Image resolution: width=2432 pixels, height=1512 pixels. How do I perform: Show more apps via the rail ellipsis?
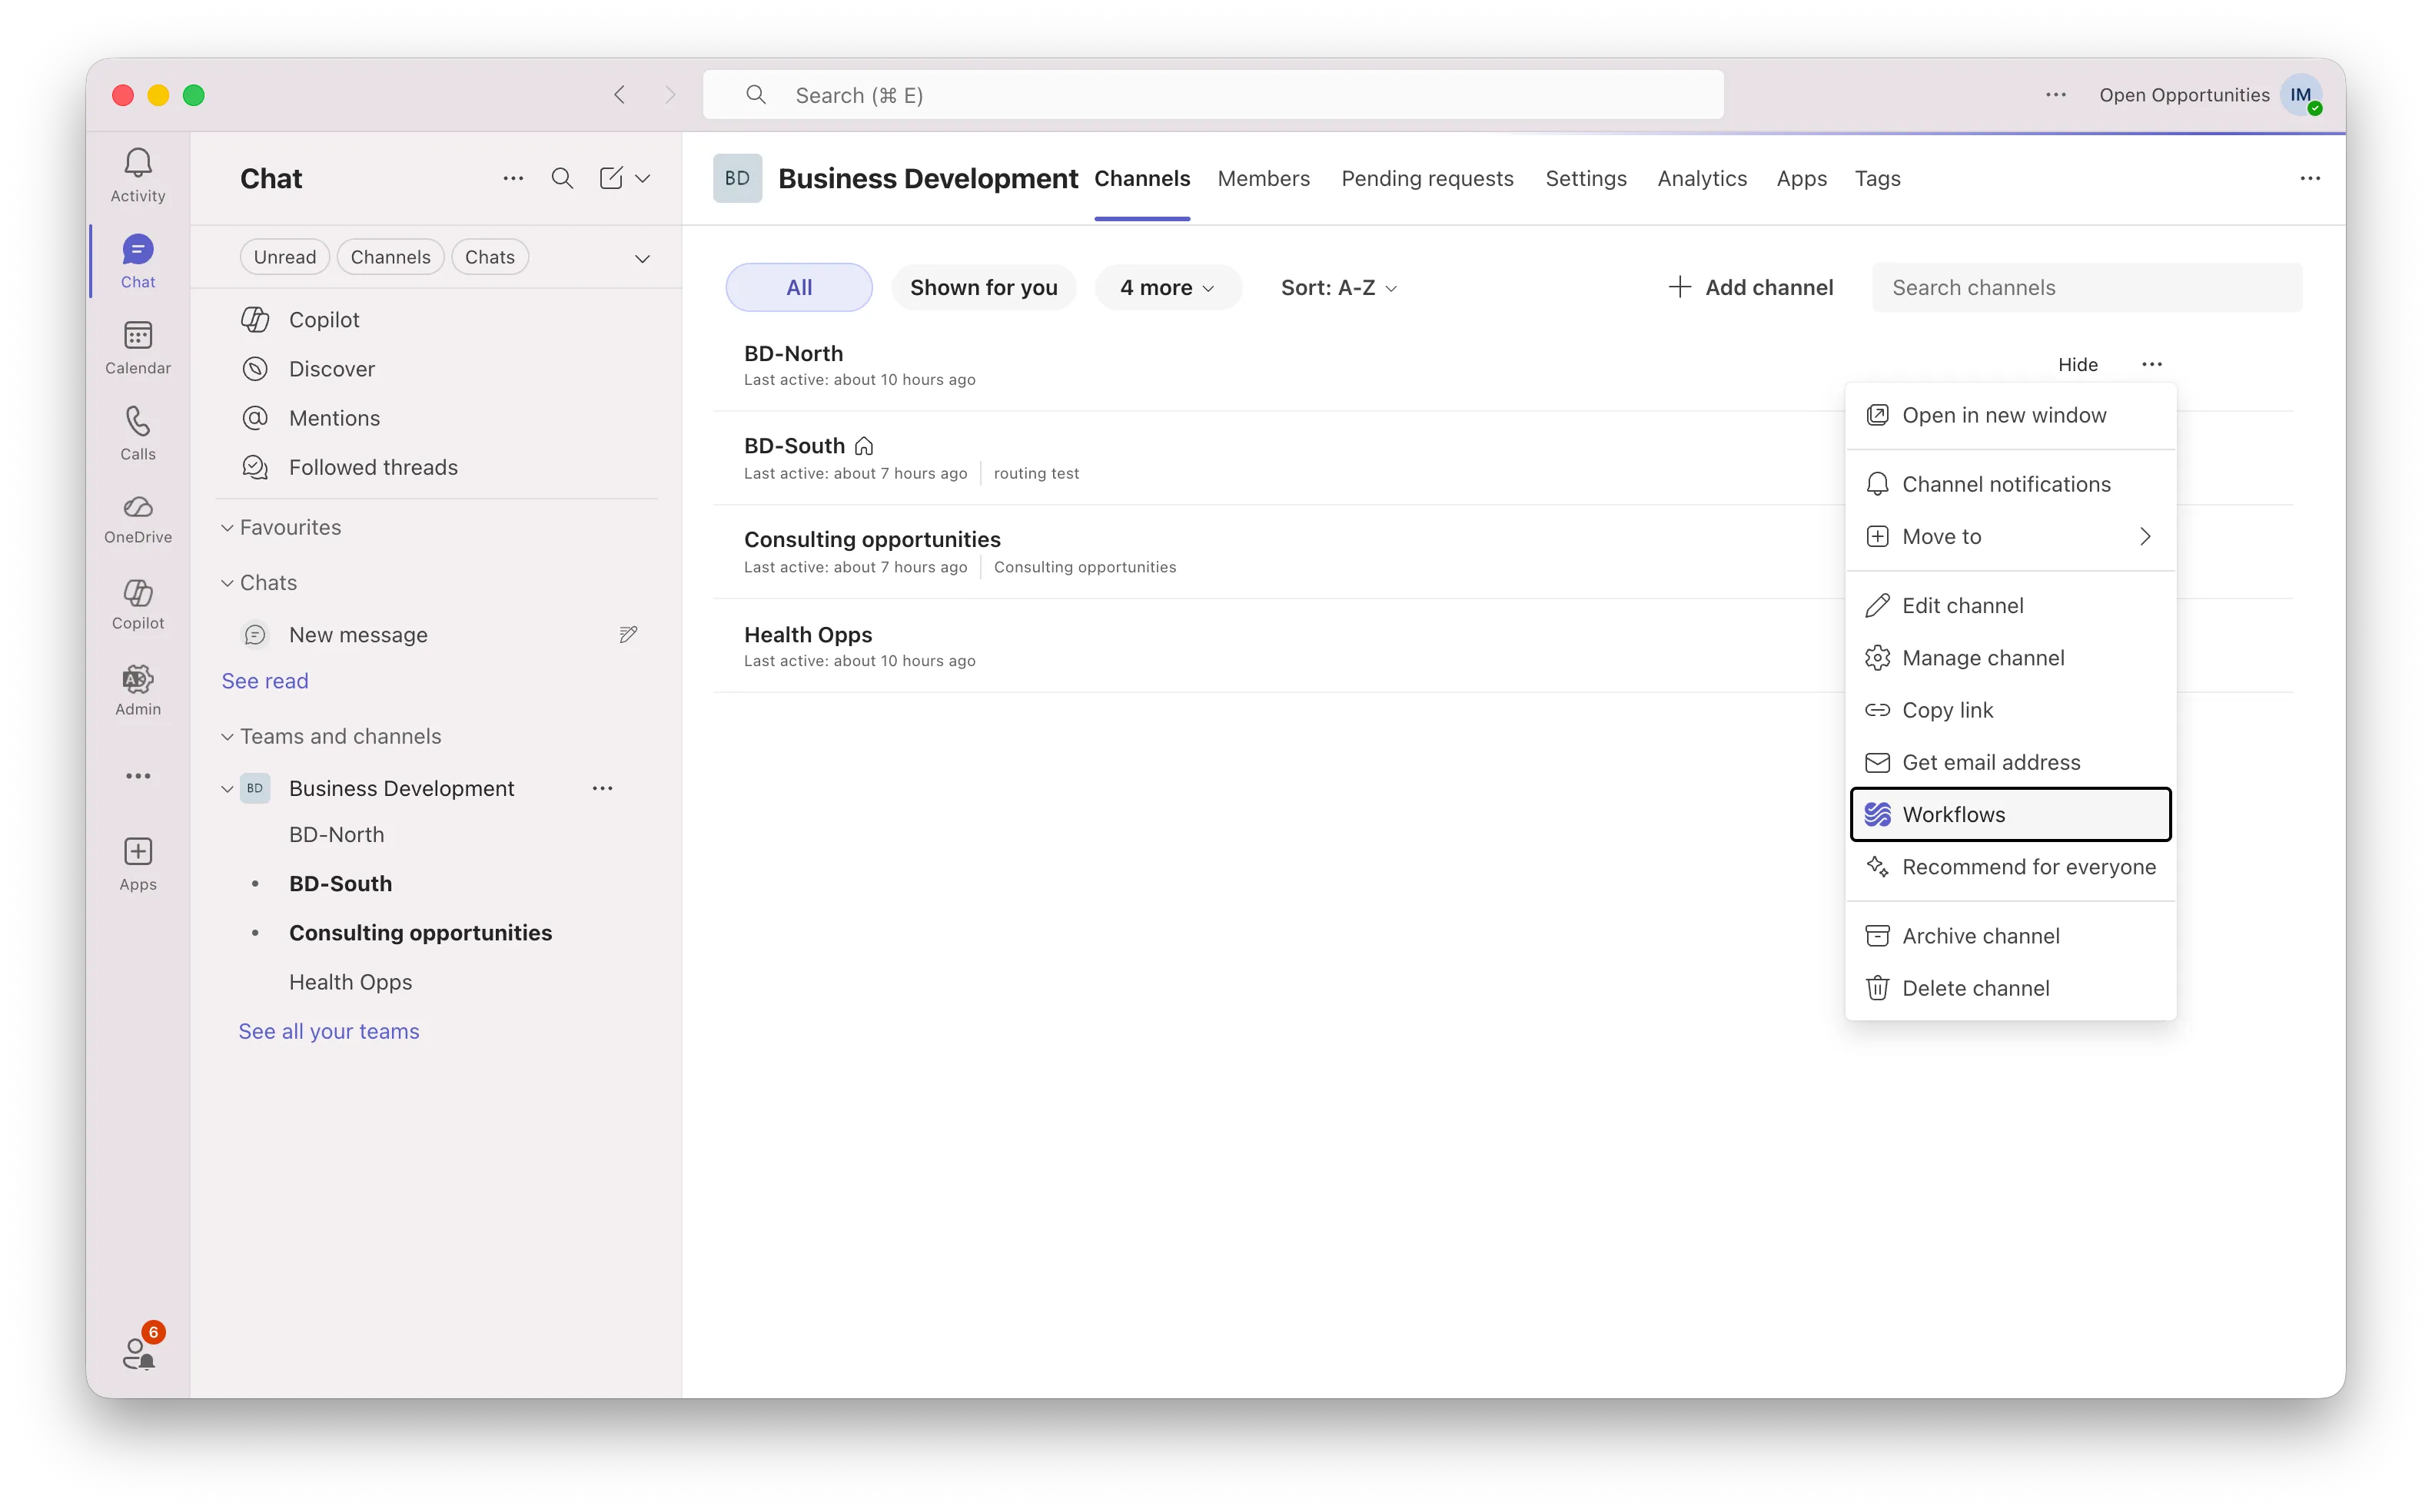pyautogui.click(x=138, y=776)
